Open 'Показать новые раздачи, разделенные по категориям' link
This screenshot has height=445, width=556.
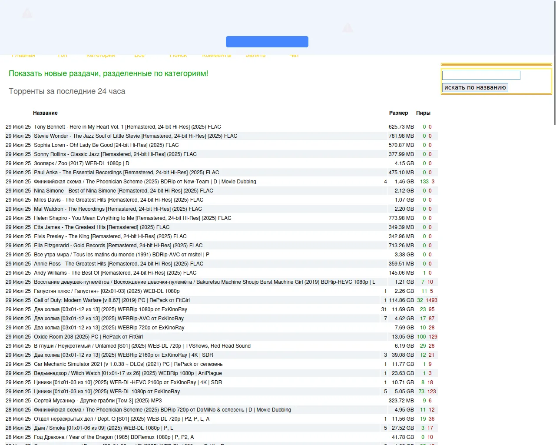(108, 73)
